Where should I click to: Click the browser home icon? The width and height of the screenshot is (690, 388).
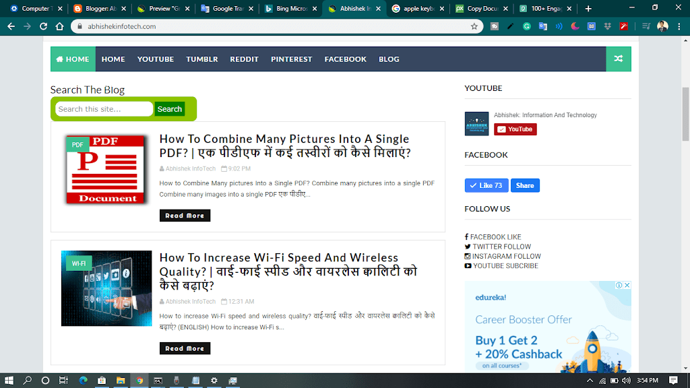(x=60, y=26)
